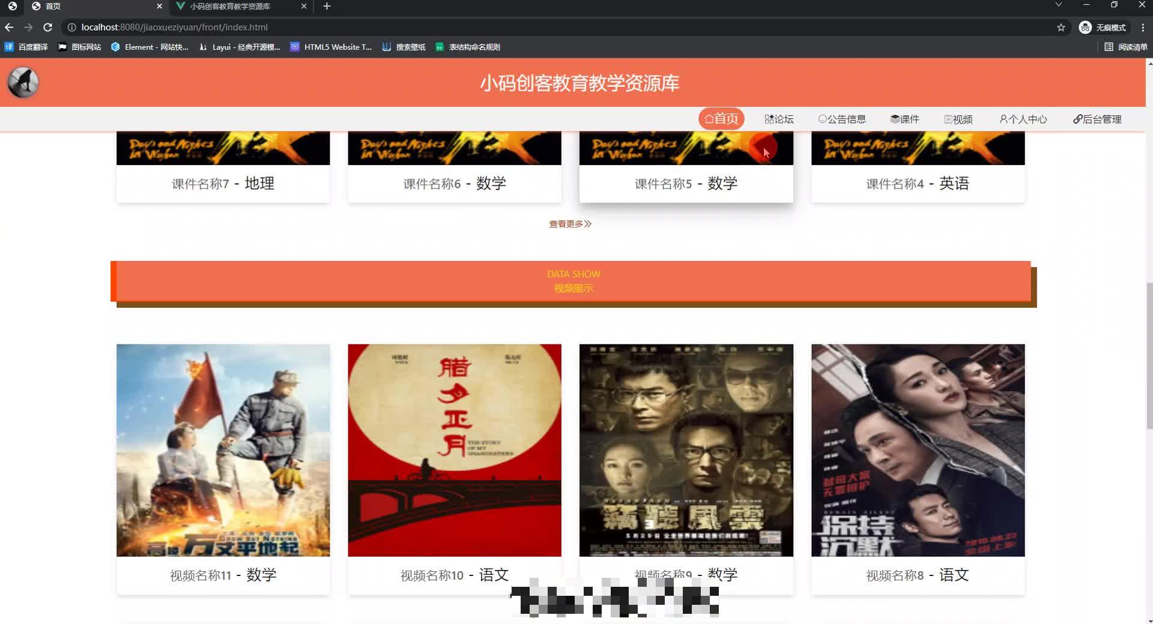Restore down the browser window
The width and height of the screenshot is (1153, 624).
click(1114, 5)
